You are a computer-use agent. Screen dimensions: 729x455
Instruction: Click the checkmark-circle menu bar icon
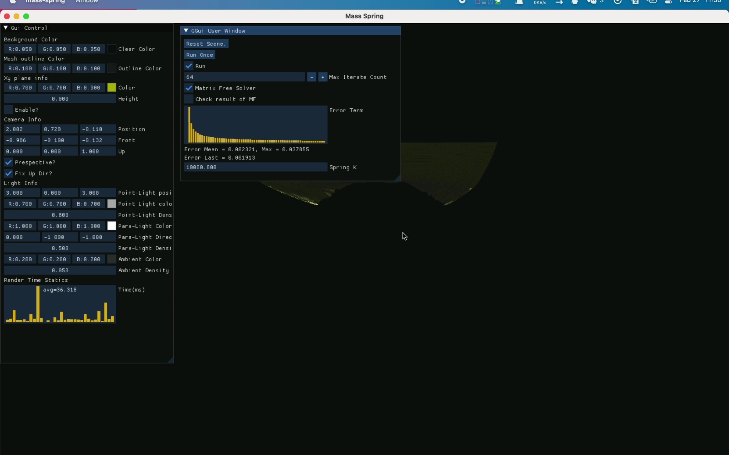coord(617,3)
